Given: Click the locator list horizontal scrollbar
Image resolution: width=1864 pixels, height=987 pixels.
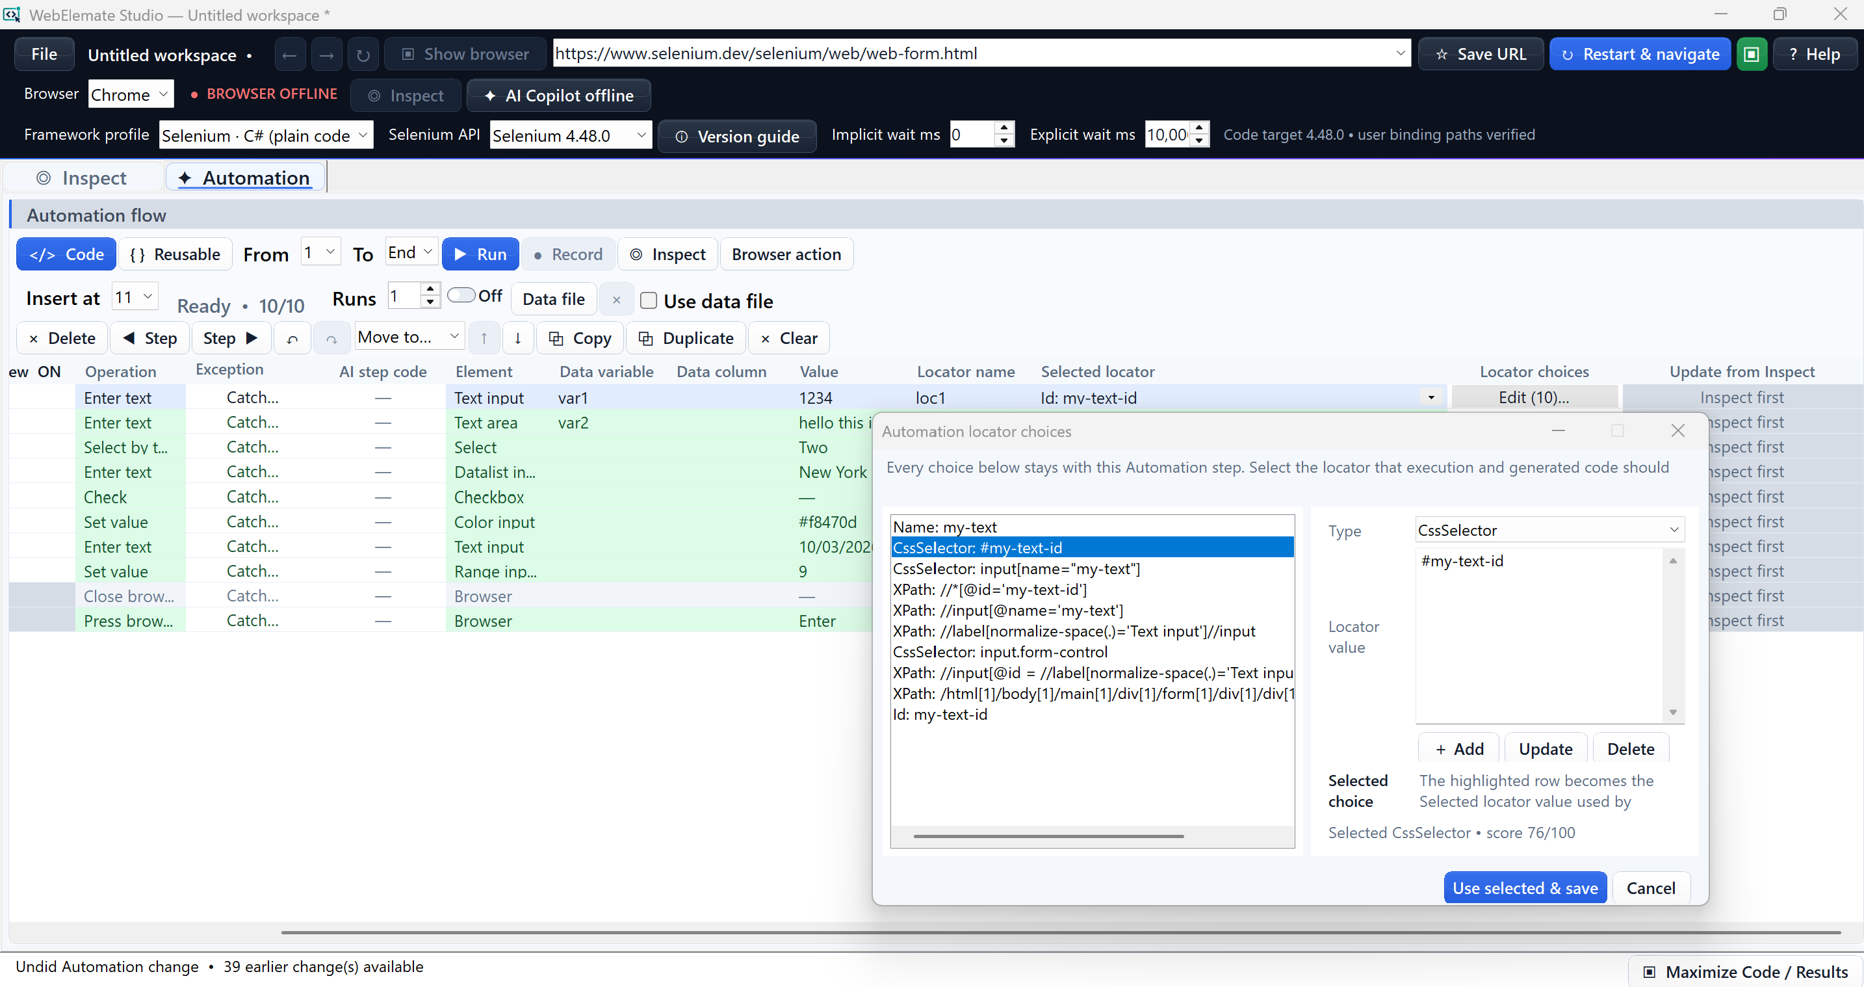Looking at the screenshot, I should tap(1048, 836).
